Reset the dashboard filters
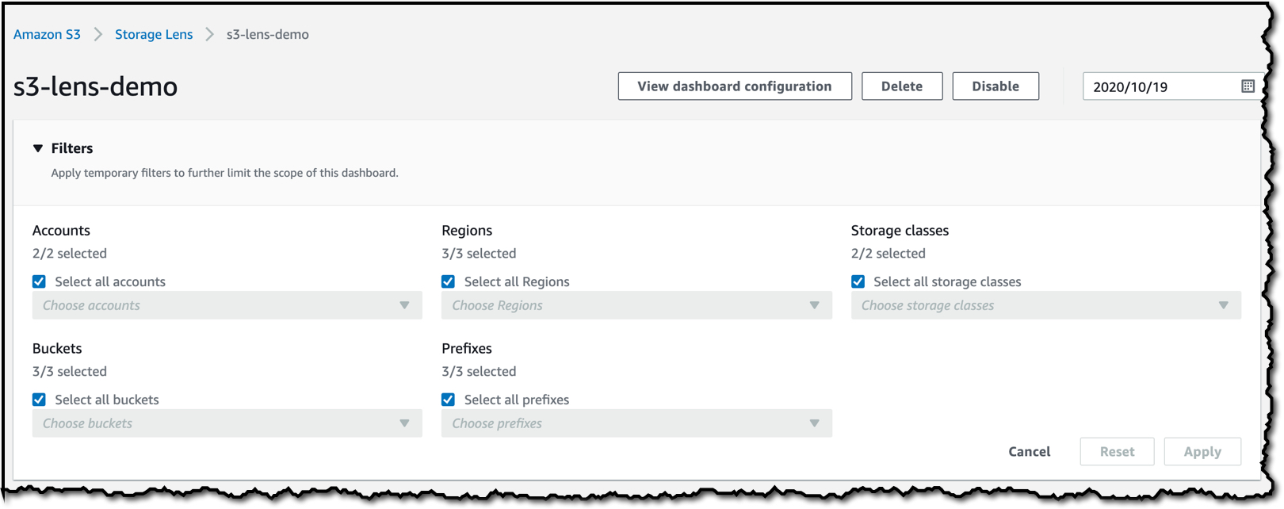The image size is (1284, 509). pyautogui.click(x=1118, y=452)
